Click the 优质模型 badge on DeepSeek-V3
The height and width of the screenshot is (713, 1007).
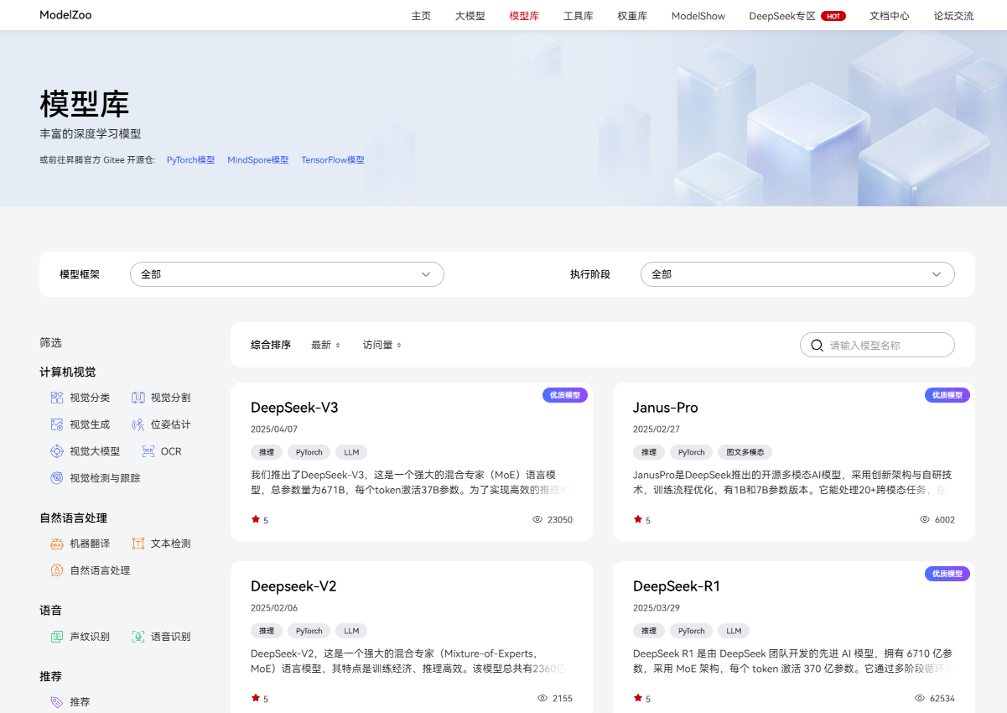[565, 395]
